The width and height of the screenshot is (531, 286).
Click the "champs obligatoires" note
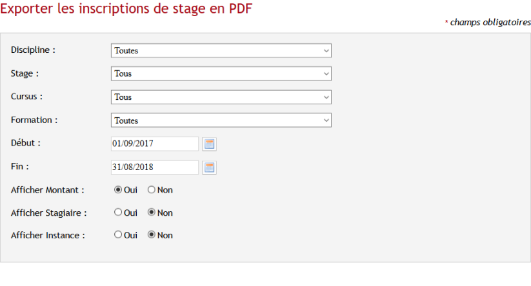tap(490, 23)
